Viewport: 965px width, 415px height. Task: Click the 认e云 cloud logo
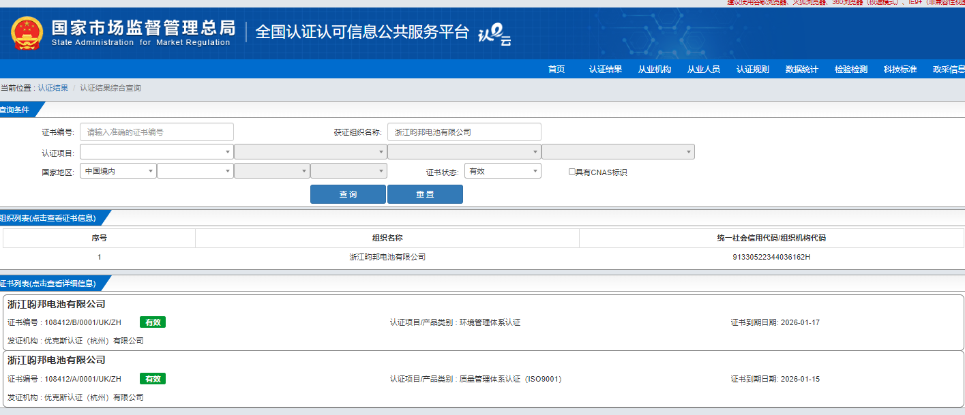[x=494, y=35]
